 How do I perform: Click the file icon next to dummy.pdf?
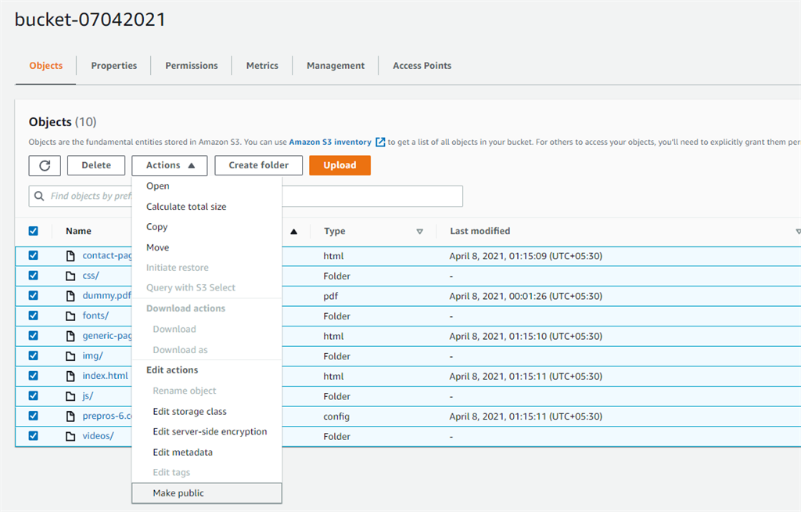click(x=71, y=295)
